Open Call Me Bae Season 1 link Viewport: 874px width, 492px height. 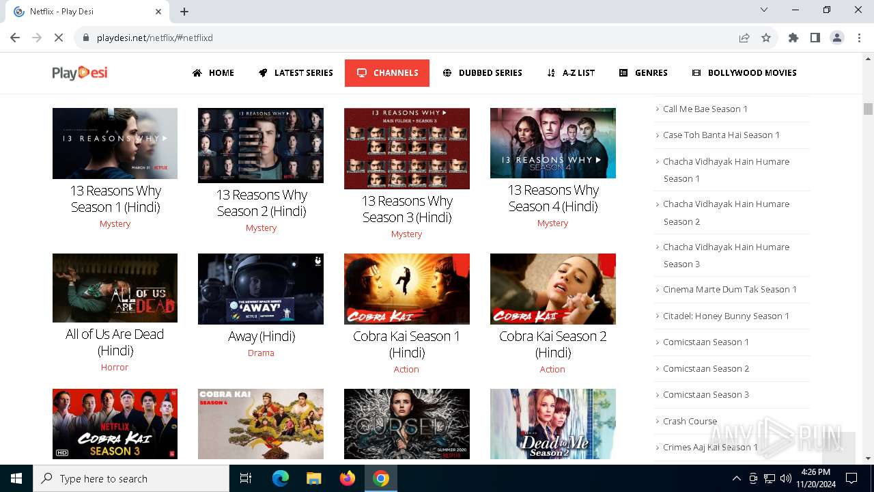(705, 109)
